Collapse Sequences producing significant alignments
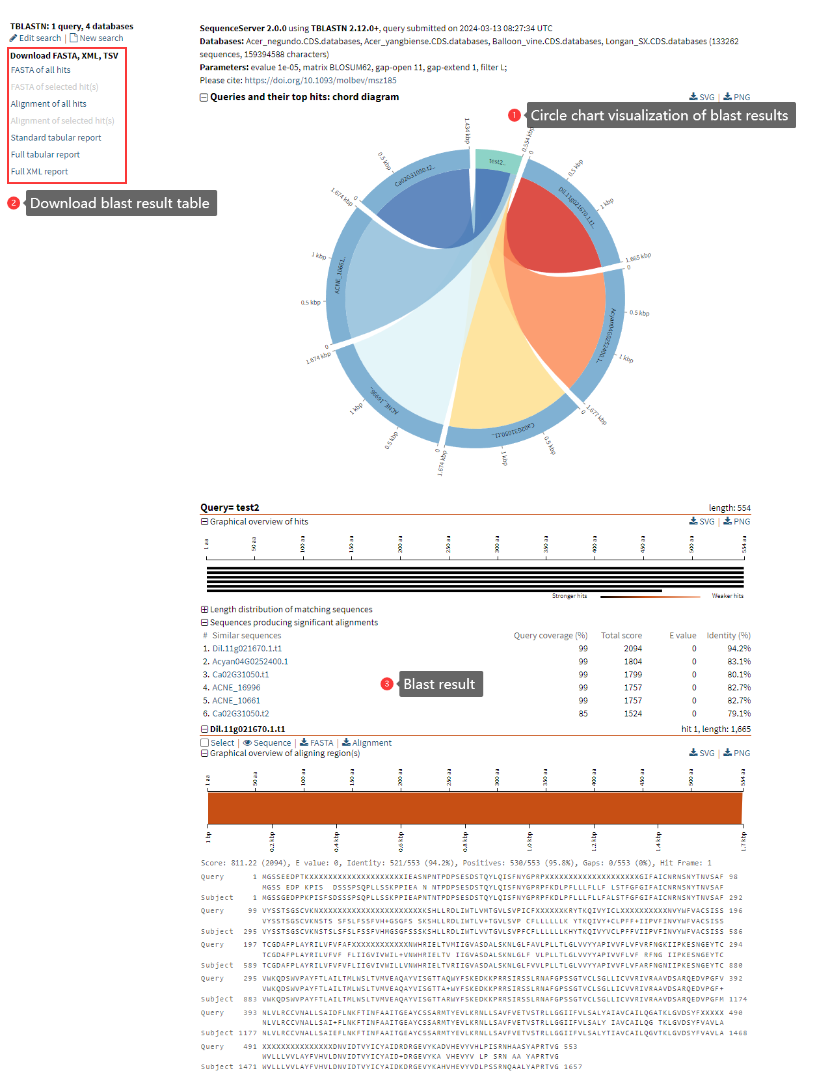This screenshot has width=830, height=1073. (x=204, y=623)
